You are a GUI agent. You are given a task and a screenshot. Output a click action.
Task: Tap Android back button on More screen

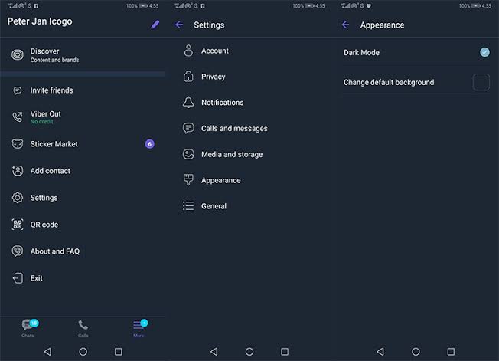click(x=47, y=352)
